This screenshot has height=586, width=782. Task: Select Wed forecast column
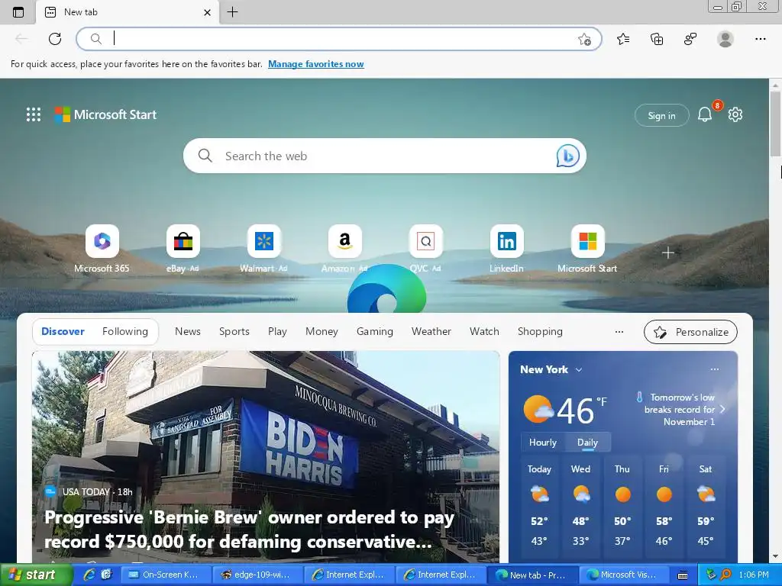click(x=580, y=506)
